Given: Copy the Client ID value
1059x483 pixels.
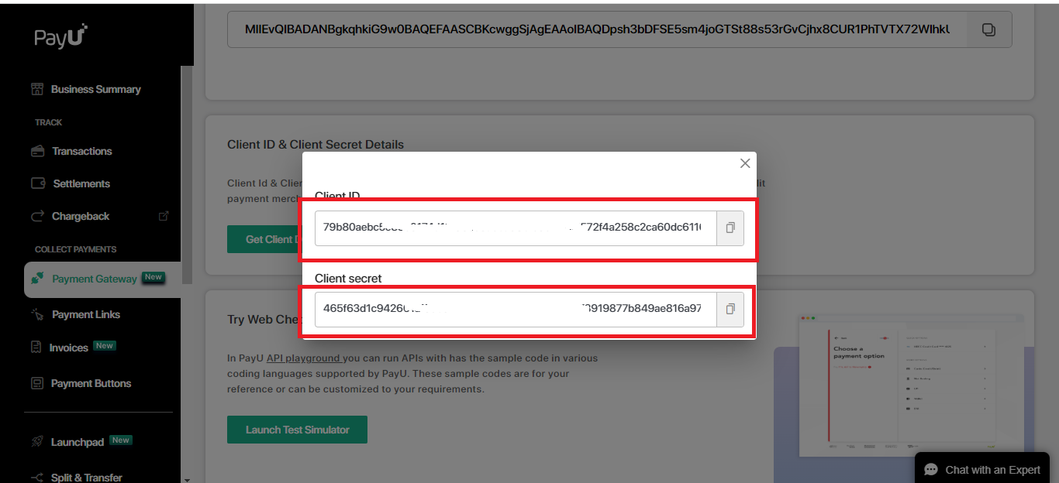Looking at the screenshot, I should pyautogui.click(x=730, y=228).
